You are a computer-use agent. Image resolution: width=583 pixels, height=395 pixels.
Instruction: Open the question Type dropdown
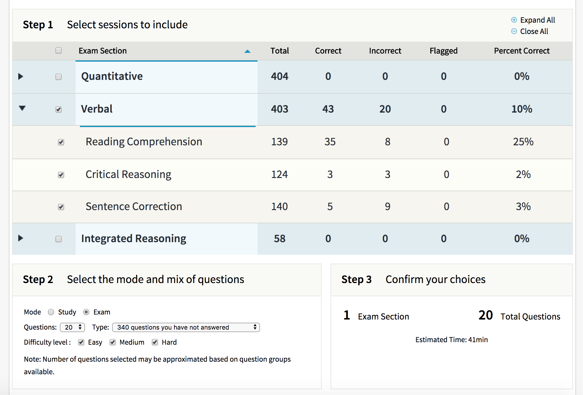point(186,327)
